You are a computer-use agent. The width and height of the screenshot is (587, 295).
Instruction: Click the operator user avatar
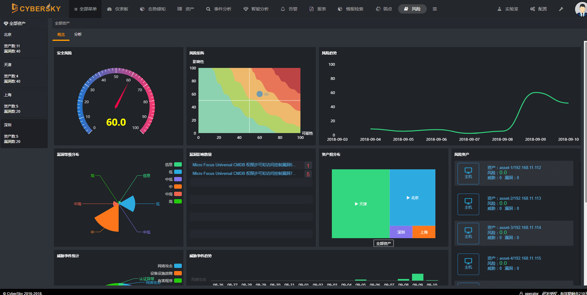point(581,9)
